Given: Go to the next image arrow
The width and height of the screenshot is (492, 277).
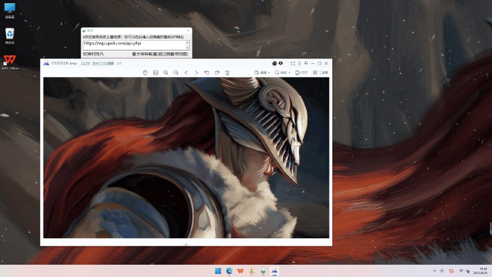Looking at the screenshot, I should click(x=196, y=73).
